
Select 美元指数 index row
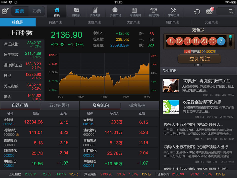tap(22, 87)
